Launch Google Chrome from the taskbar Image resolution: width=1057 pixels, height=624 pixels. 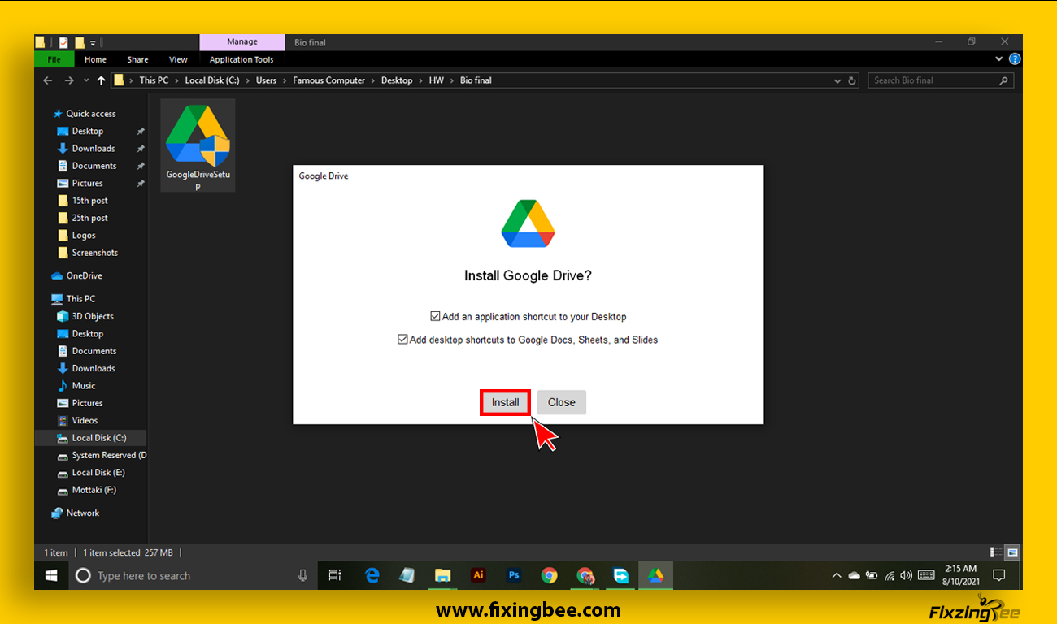point(550,575)
